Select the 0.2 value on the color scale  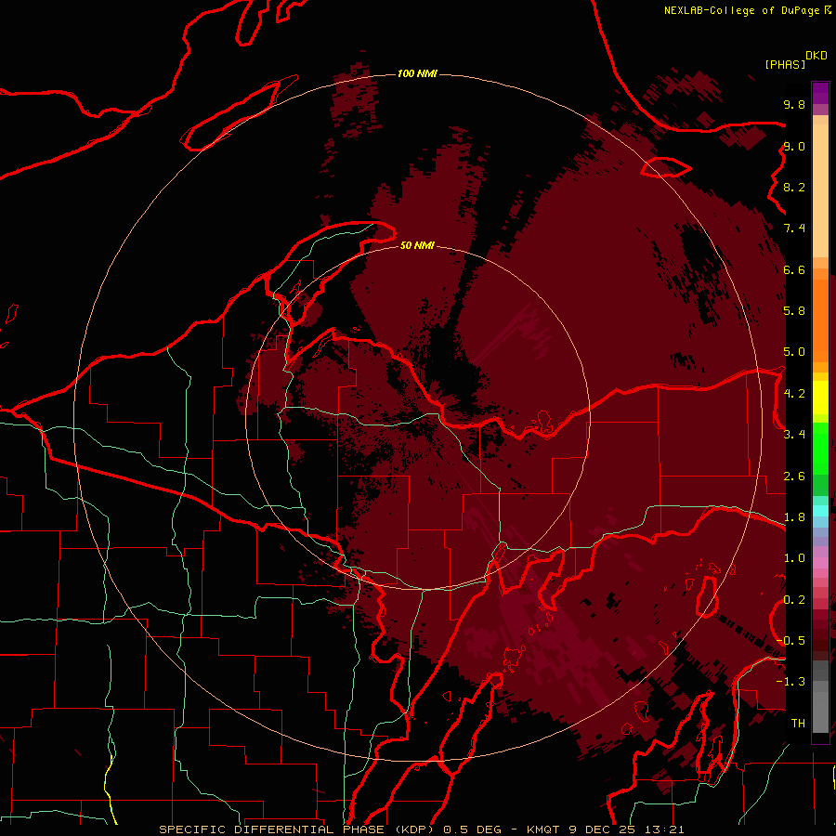click(x=794, y=600)
